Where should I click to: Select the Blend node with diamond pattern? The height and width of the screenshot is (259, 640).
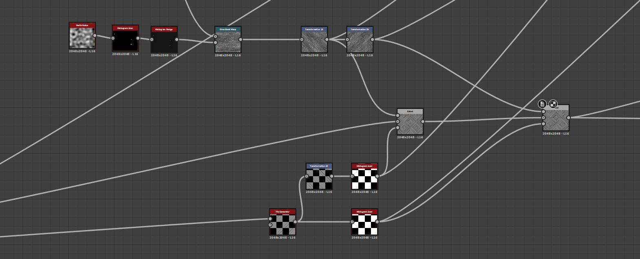[x=410, y=122]
